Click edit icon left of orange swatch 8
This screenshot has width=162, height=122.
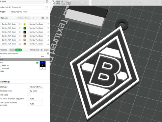pos(20,36)
